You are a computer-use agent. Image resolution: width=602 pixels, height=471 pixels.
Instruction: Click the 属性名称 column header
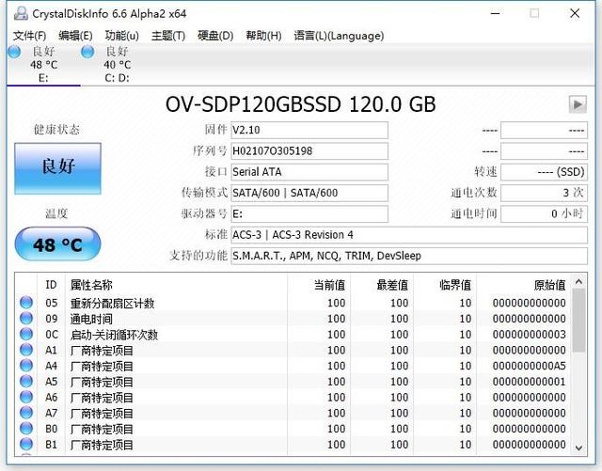(x=176, y=285)
